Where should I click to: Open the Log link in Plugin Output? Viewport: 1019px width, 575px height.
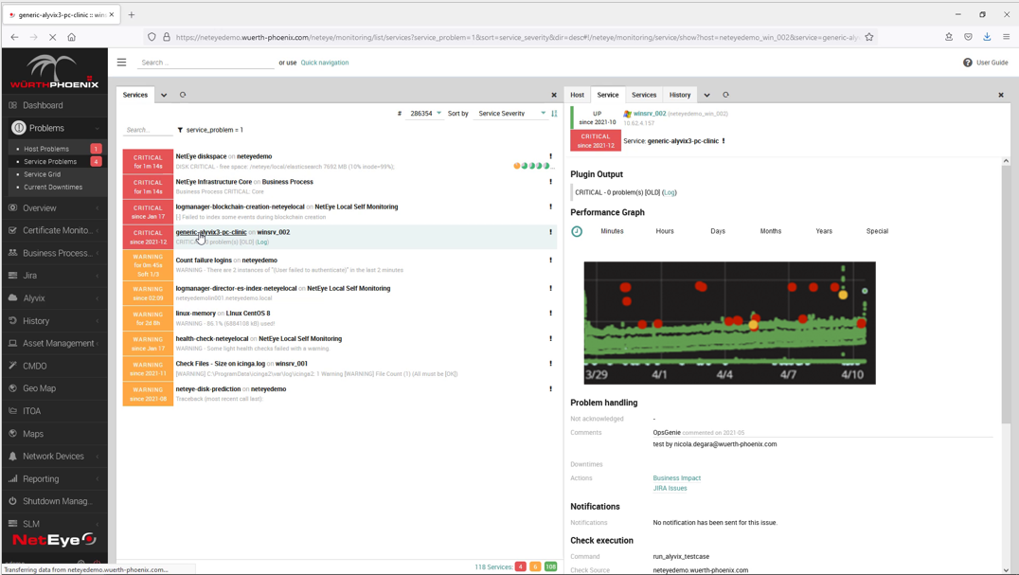pyautogui.click(x=670, y=192)
